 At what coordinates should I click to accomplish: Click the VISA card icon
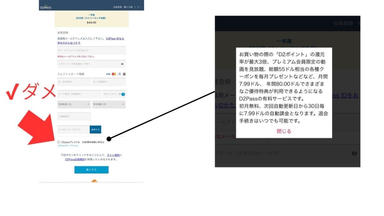coord(108,74)
